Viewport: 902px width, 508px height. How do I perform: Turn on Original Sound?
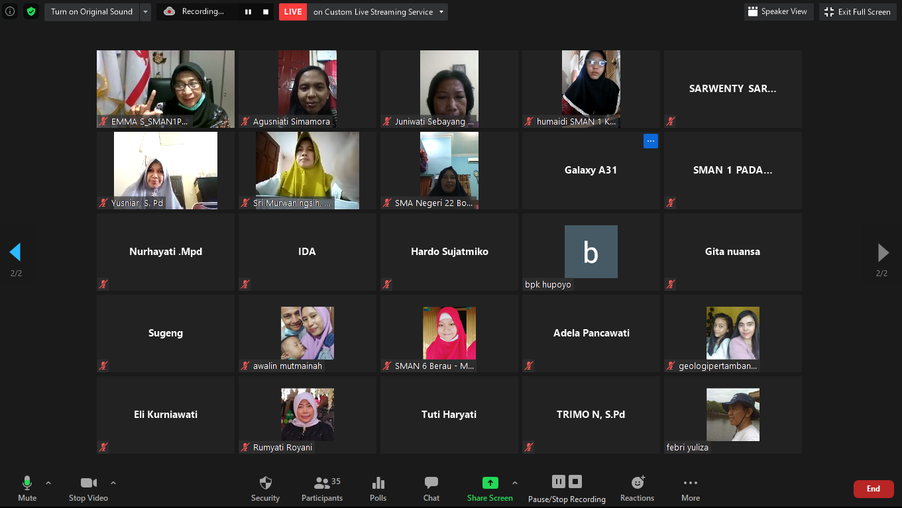[x=91, y=12]
